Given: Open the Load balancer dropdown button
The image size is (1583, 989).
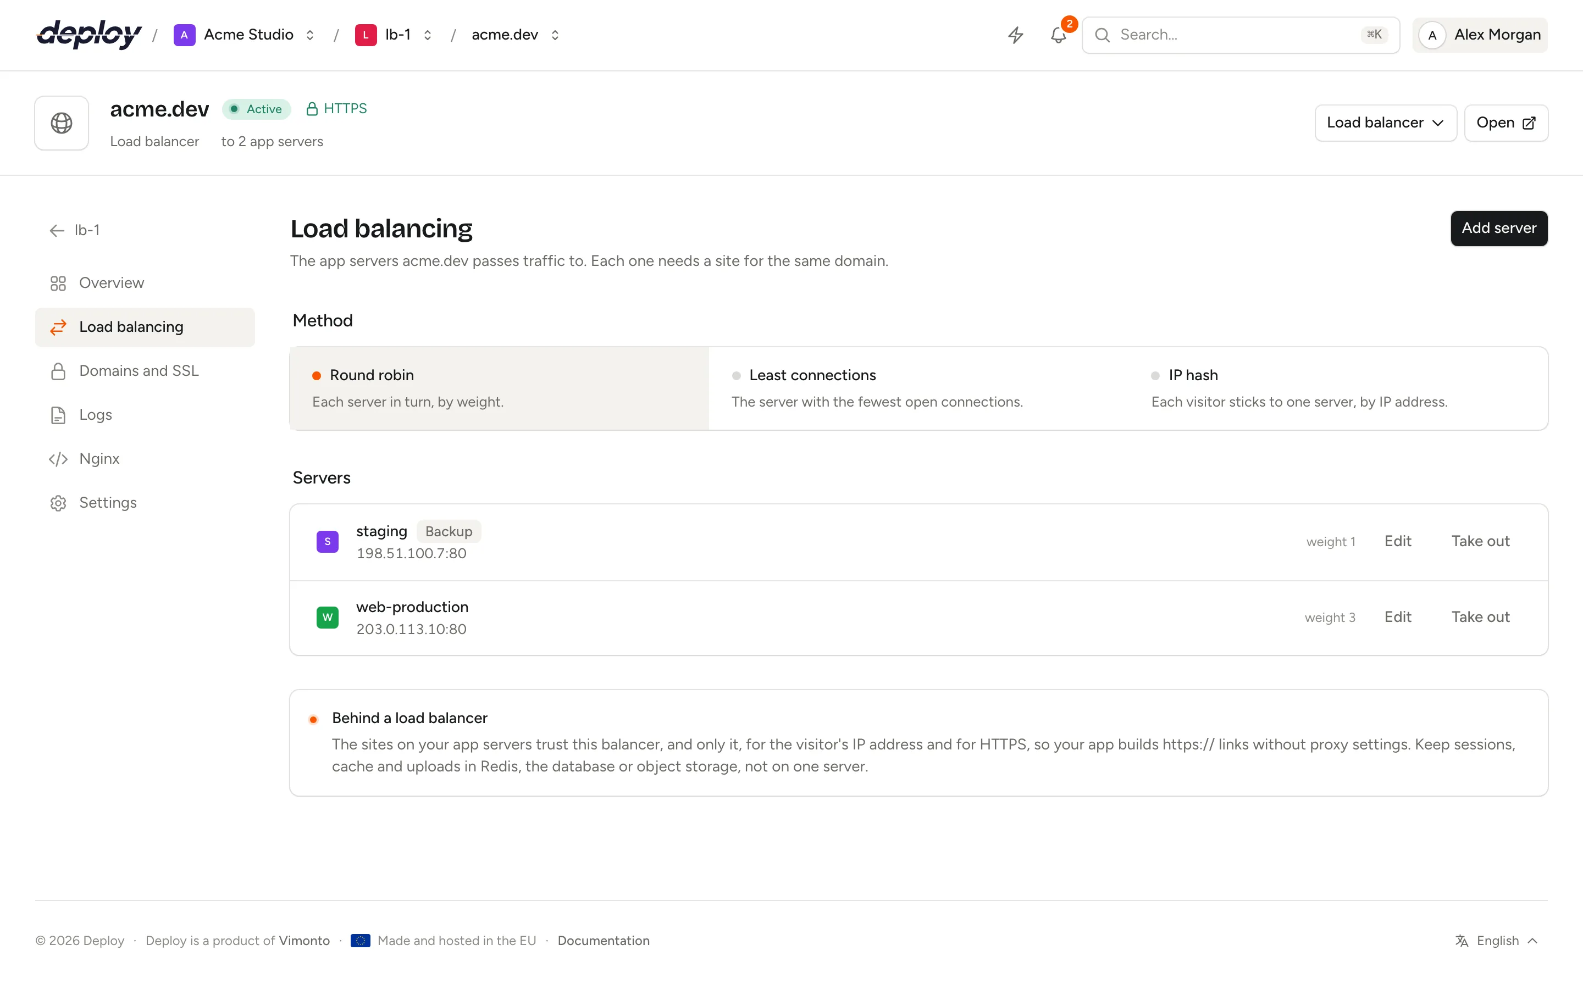Looking at the screenshot, I should 1386,123.
